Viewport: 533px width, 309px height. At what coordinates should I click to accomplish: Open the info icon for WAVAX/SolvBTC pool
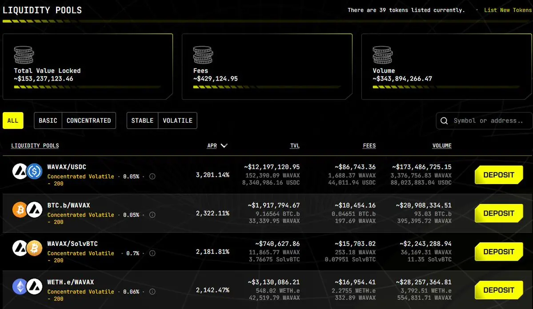(x=152, y=253)
